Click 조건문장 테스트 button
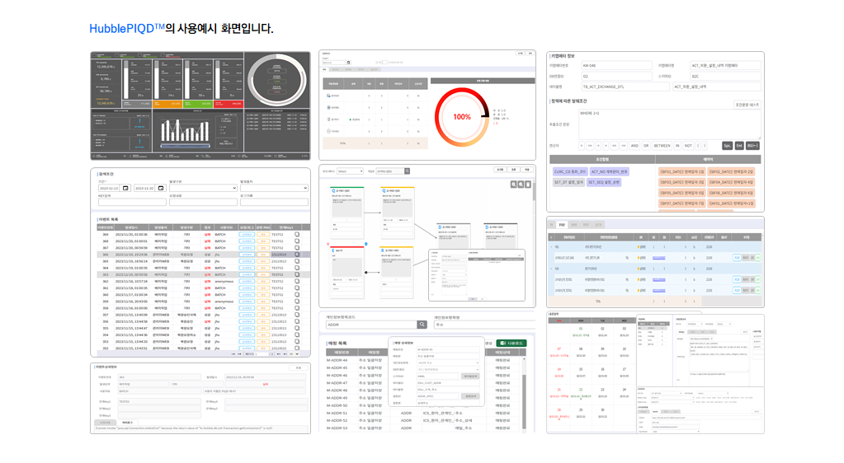The height and width of the screenshot is (463, 844). pos(747,105)
